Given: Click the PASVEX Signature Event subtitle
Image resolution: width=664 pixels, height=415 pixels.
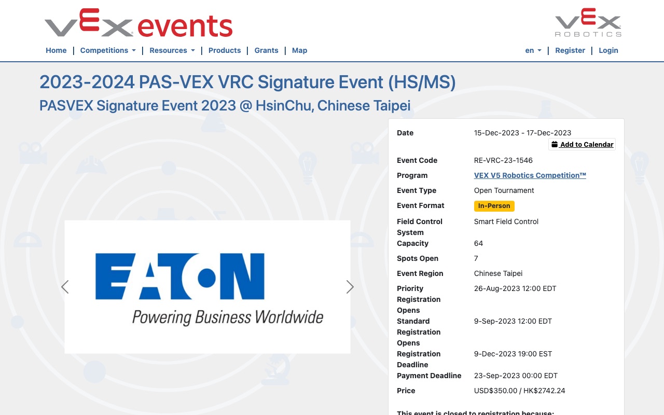Looking at the screenshot, I should pos(225,106).
